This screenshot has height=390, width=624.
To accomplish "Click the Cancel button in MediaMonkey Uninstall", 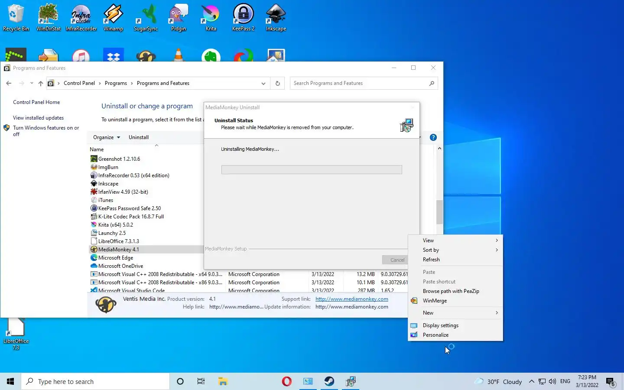I will (x=395, y=260).
